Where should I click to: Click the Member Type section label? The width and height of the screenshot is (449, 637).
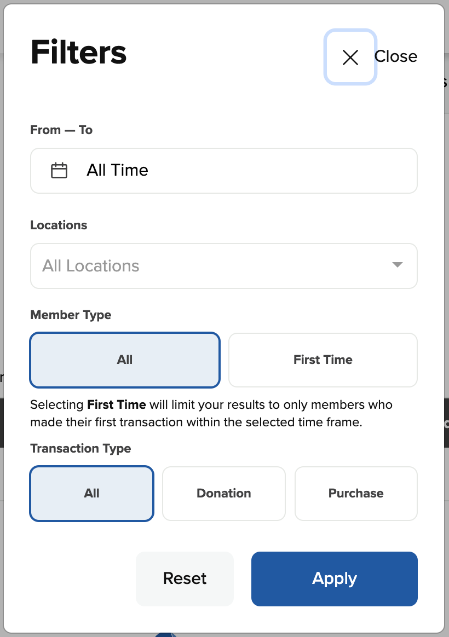(x=71, y=315)
